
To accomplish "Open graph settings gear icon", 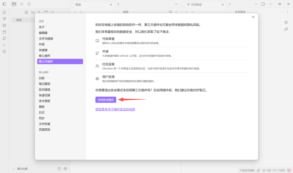I will tap(286, 22).
